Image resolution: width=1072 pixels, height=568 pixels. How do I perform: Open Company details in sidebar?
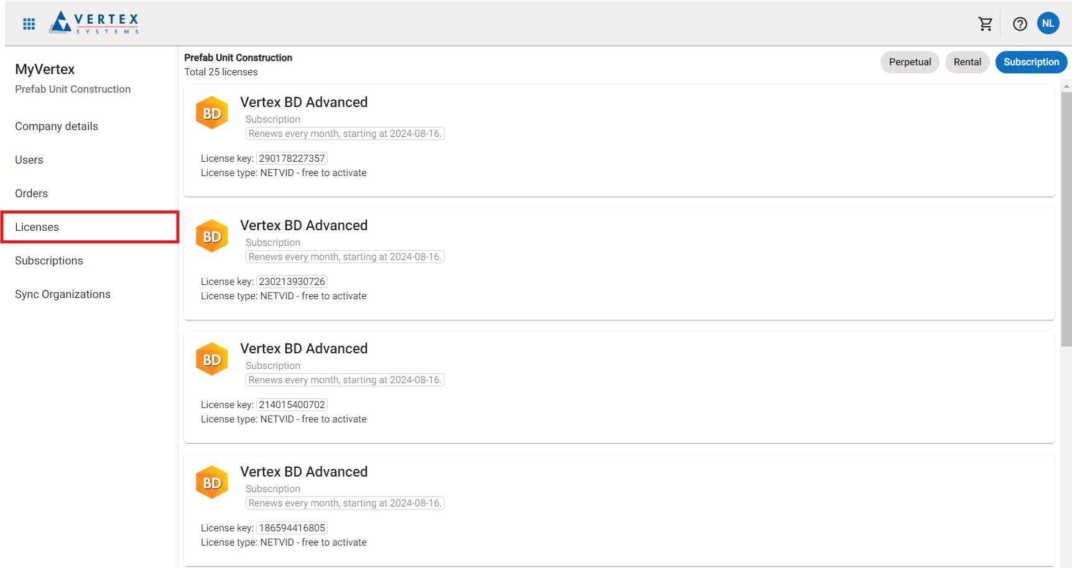coord(57,126)
